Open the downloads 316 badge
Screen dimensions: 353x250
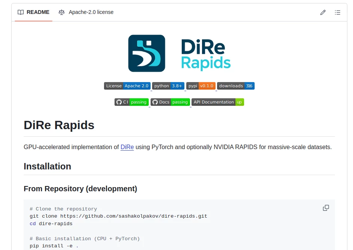pyautogui.click(x=236, y=86)
